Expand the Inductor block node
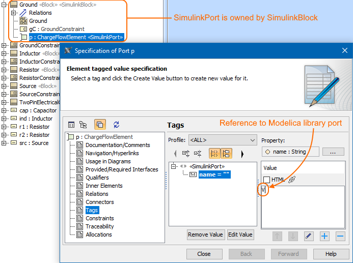 (4, 53)
